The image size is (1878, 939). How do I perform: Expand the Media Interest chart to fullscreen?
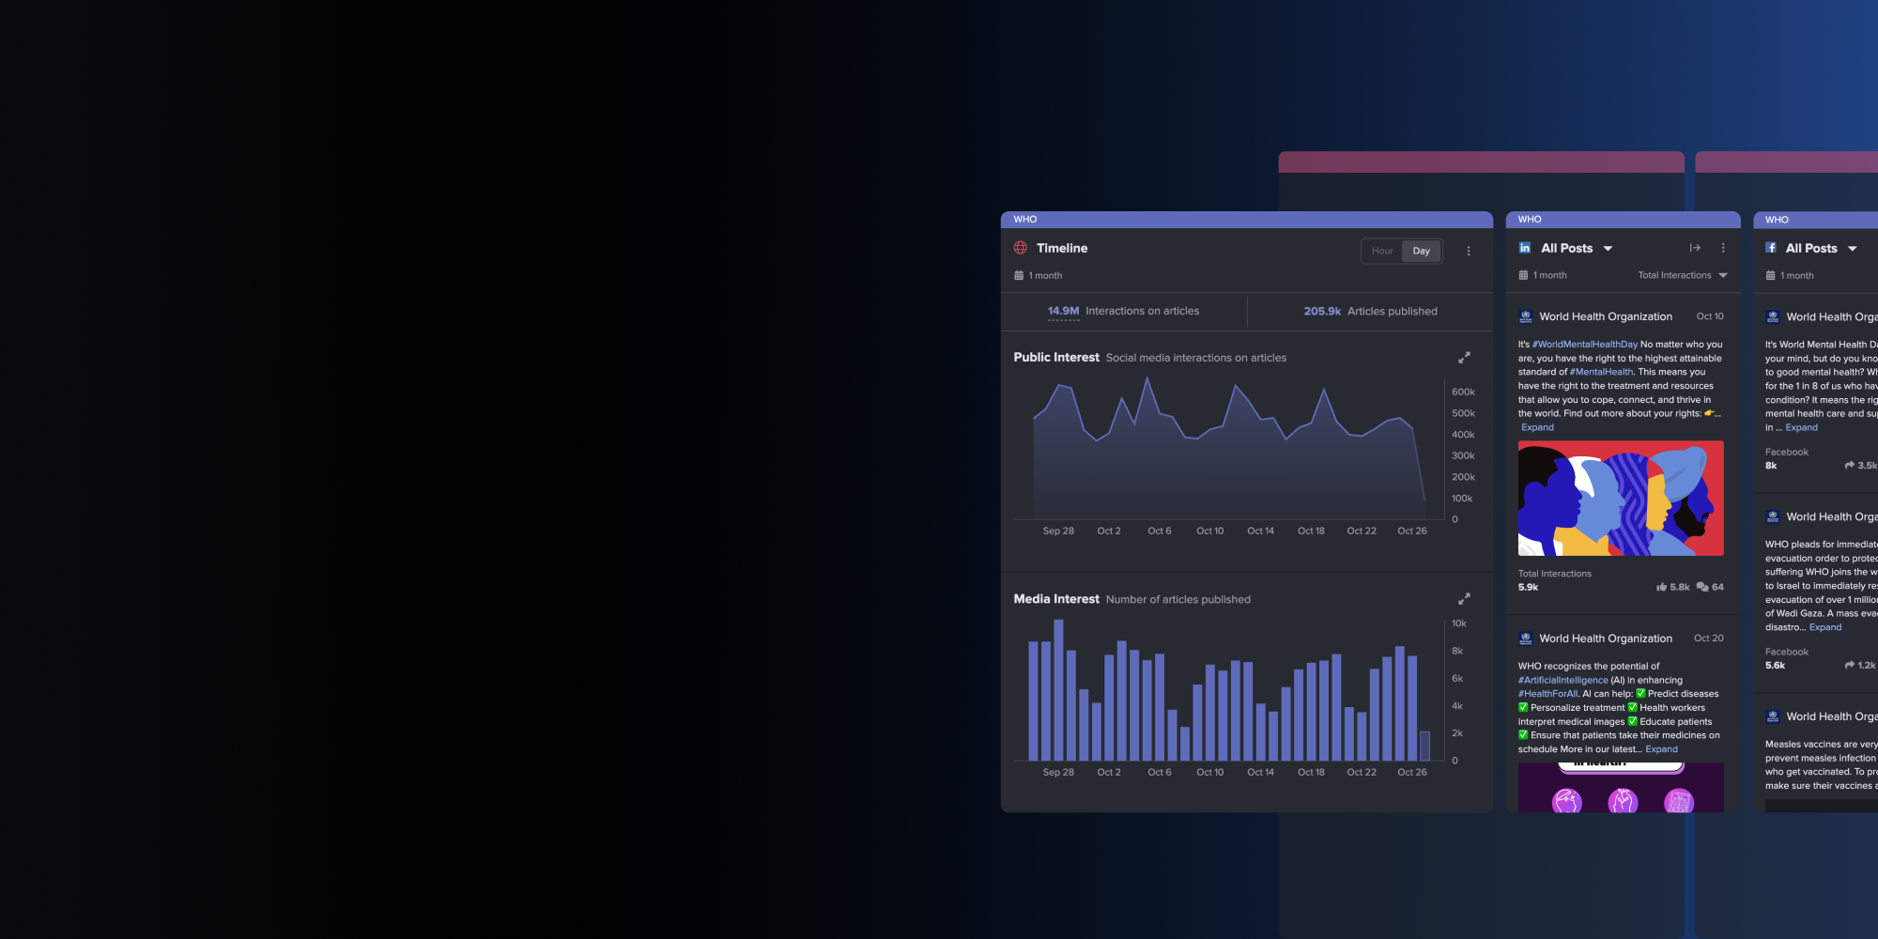(x=1463, y=599)
